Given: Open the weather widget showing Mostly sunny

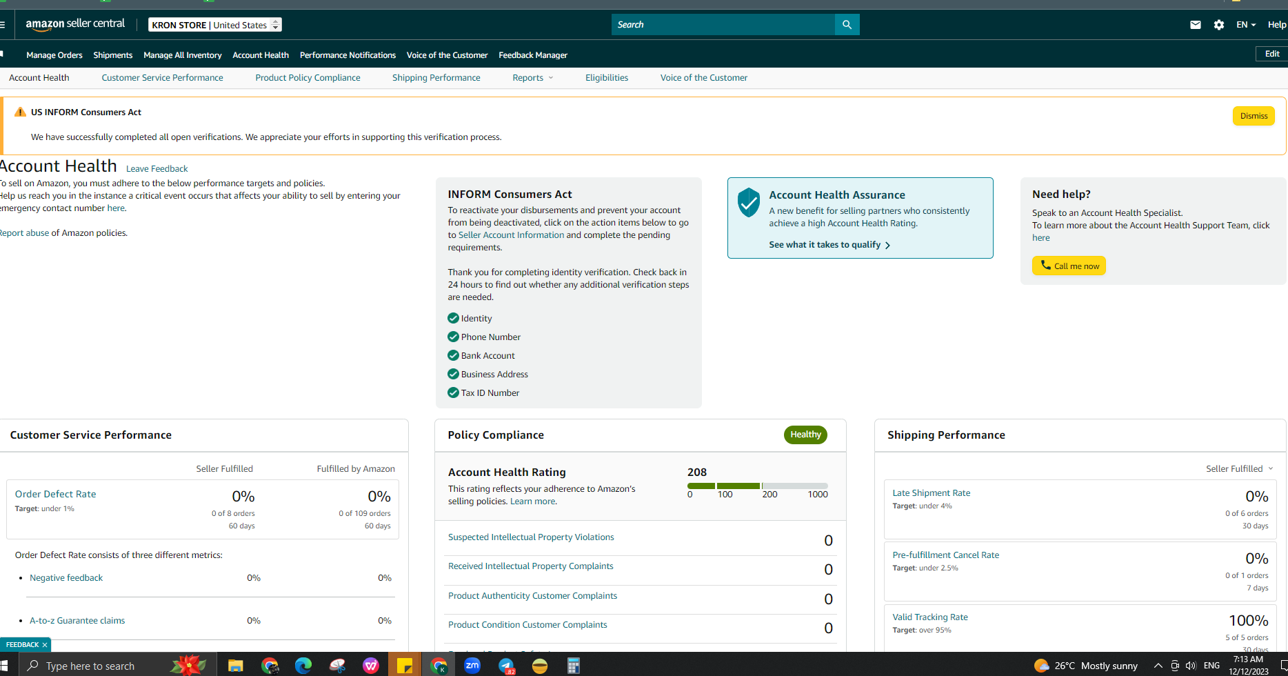Looking at the screenshot, I should [x=1086, y=666].
